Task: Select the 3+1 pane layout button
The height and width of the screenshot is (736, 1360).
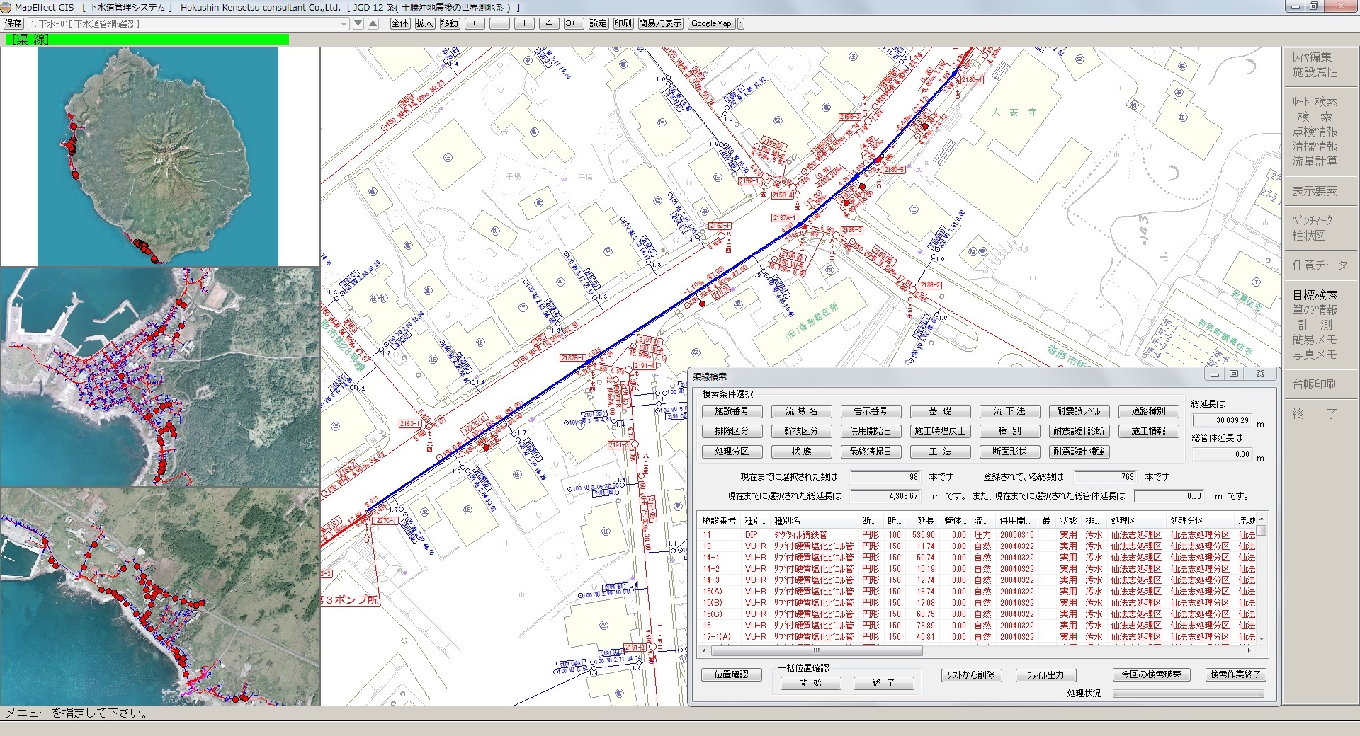Action: pyautogui.click(x=573, y=23)
